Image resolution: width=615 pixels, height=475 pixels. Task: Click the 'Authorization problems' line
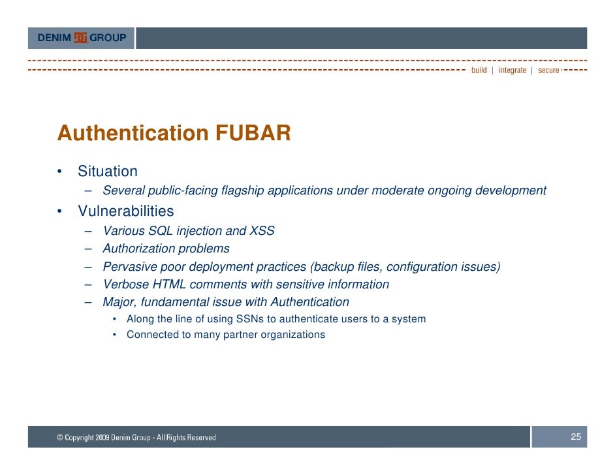pyautogui.click(x=166, y=249)
